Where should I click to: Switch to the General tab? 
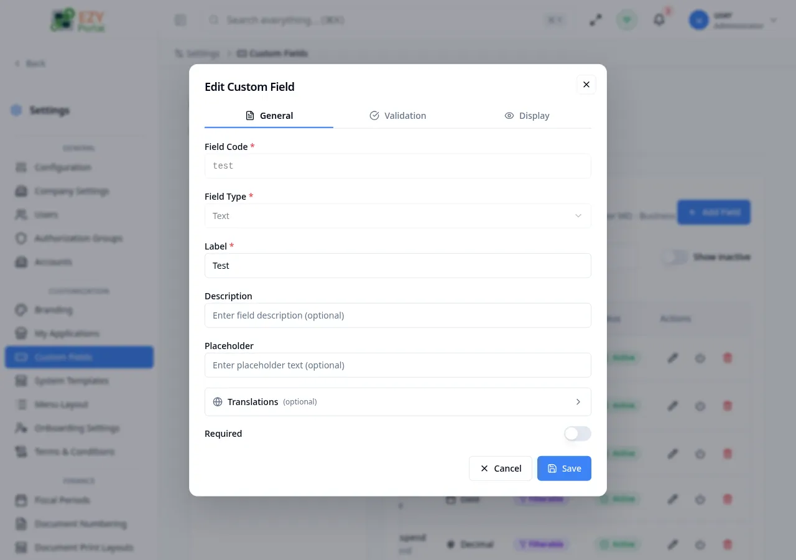click(269, 116)
